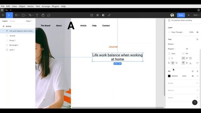Click the Present play button

tap(189, 15)
